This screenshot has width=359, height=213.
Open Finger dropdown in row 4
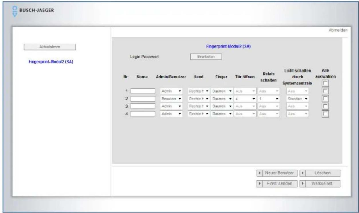(x=222, y=114)
